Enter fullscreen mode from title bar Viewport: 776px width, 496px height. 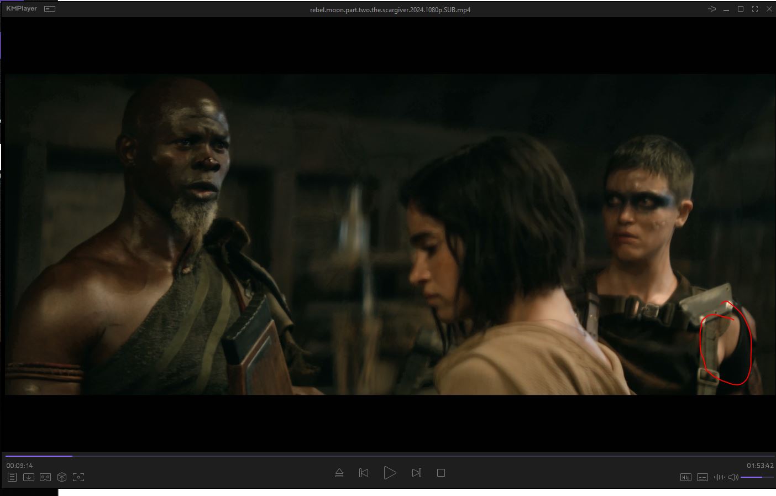click(x=755, y=9)
